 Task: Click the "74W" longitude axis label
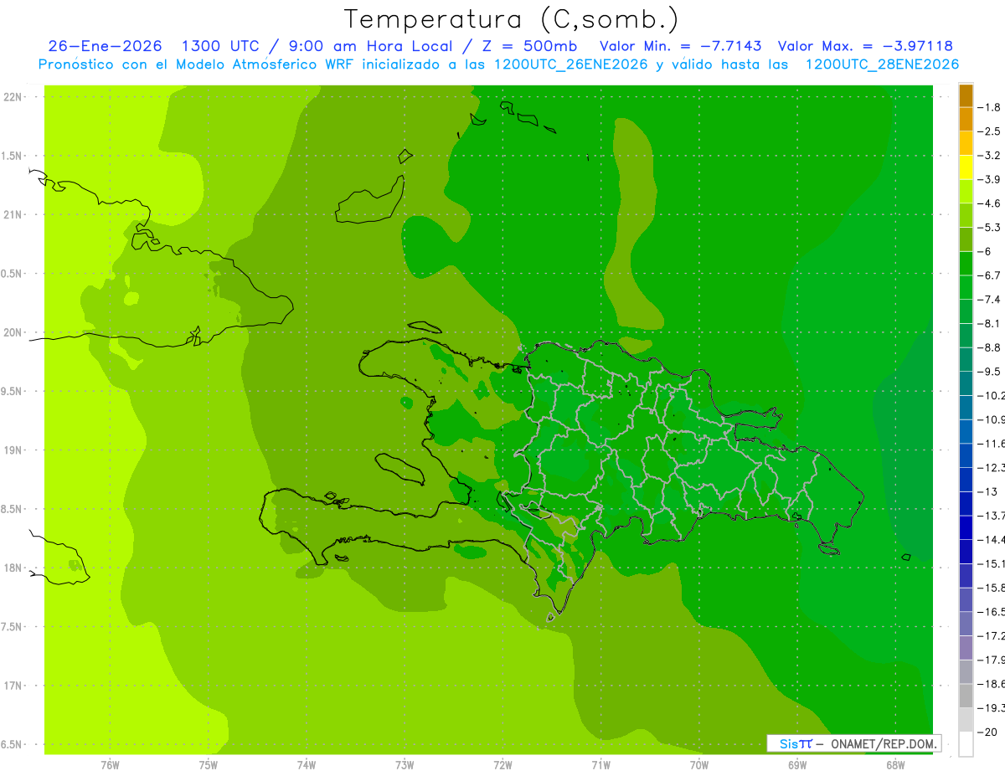[307, 764]
